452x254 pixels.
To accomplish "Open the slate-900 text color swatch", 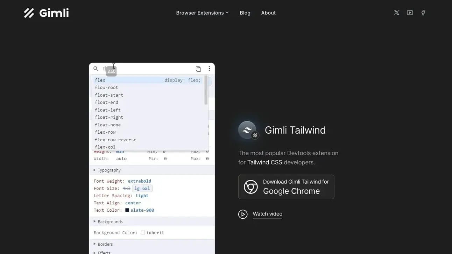I will tap(127, 210).
